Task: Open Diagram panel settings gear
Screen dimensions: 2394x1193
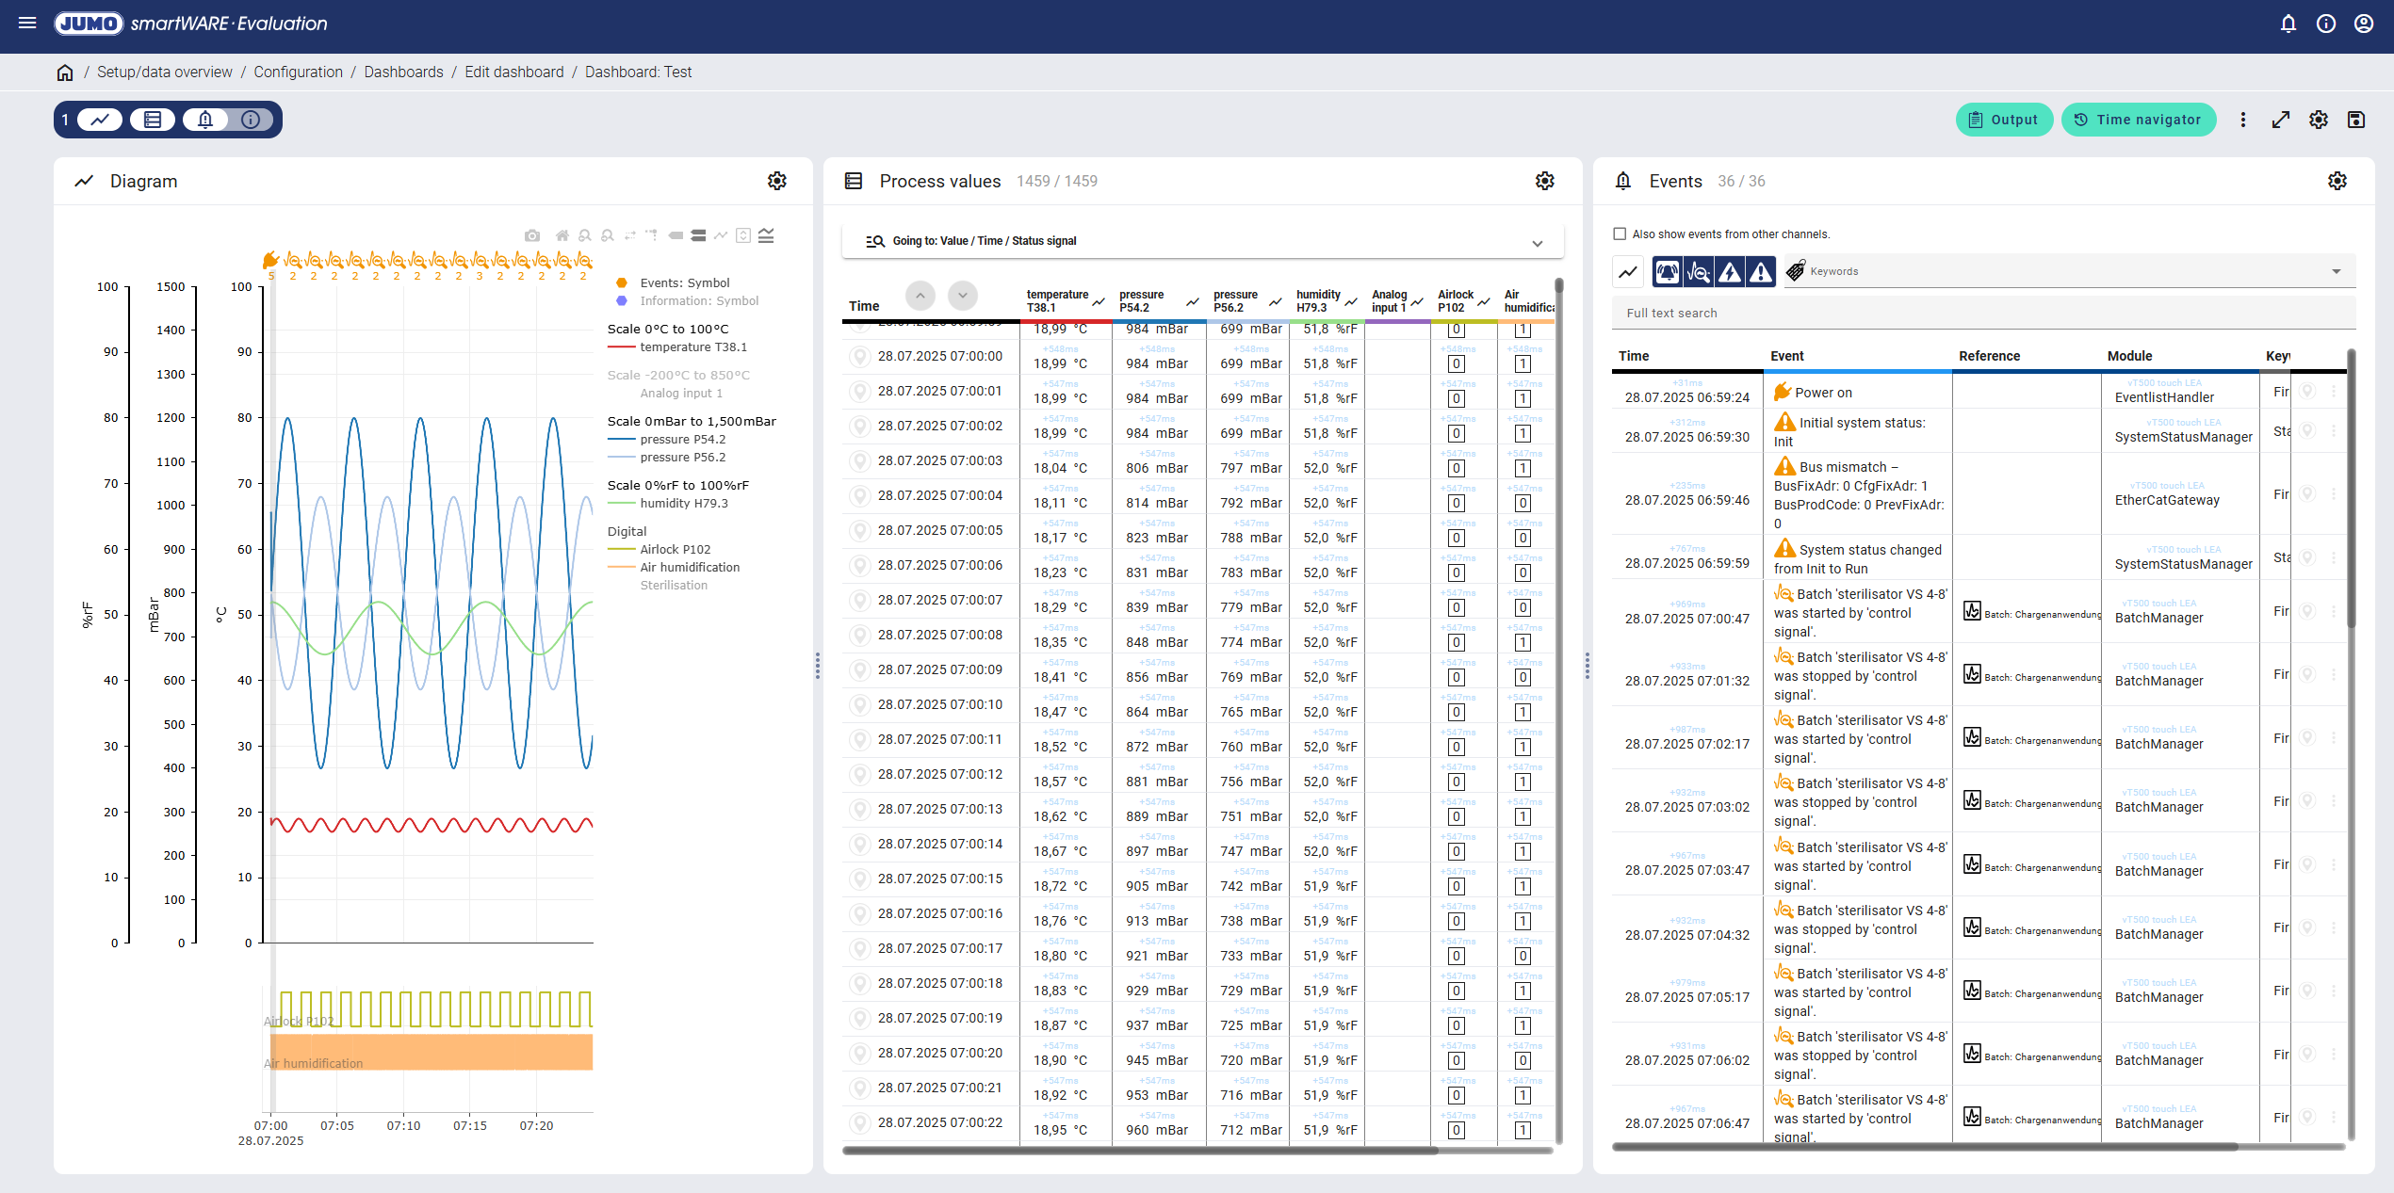Action: coord(776,181)
